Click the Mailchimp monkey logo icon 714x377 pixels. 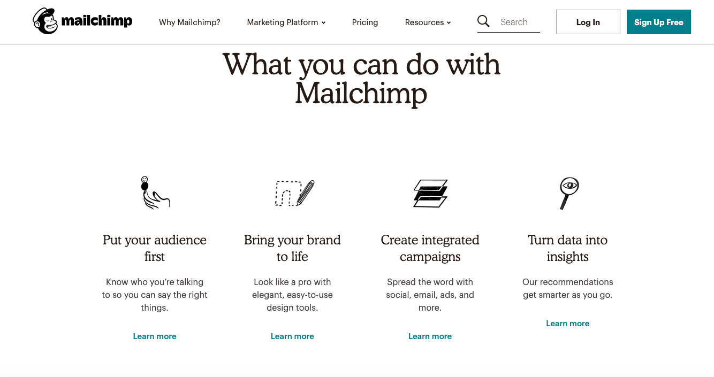45,21
